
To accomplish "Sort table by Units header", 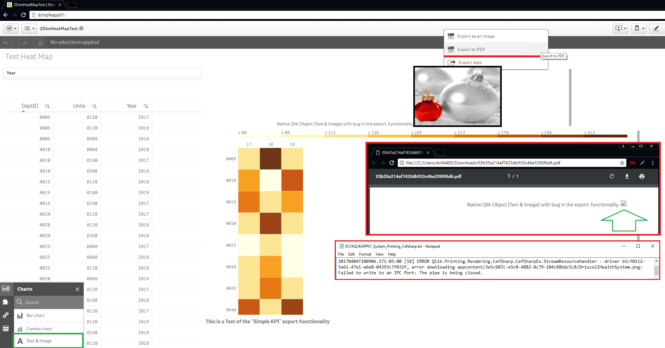I will point(79,106).
